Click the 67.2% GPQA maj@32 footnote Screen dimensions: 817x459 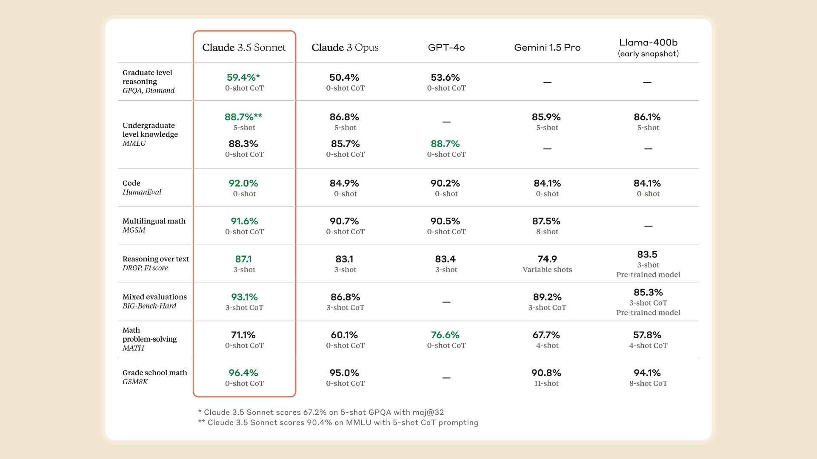point(321,412)
